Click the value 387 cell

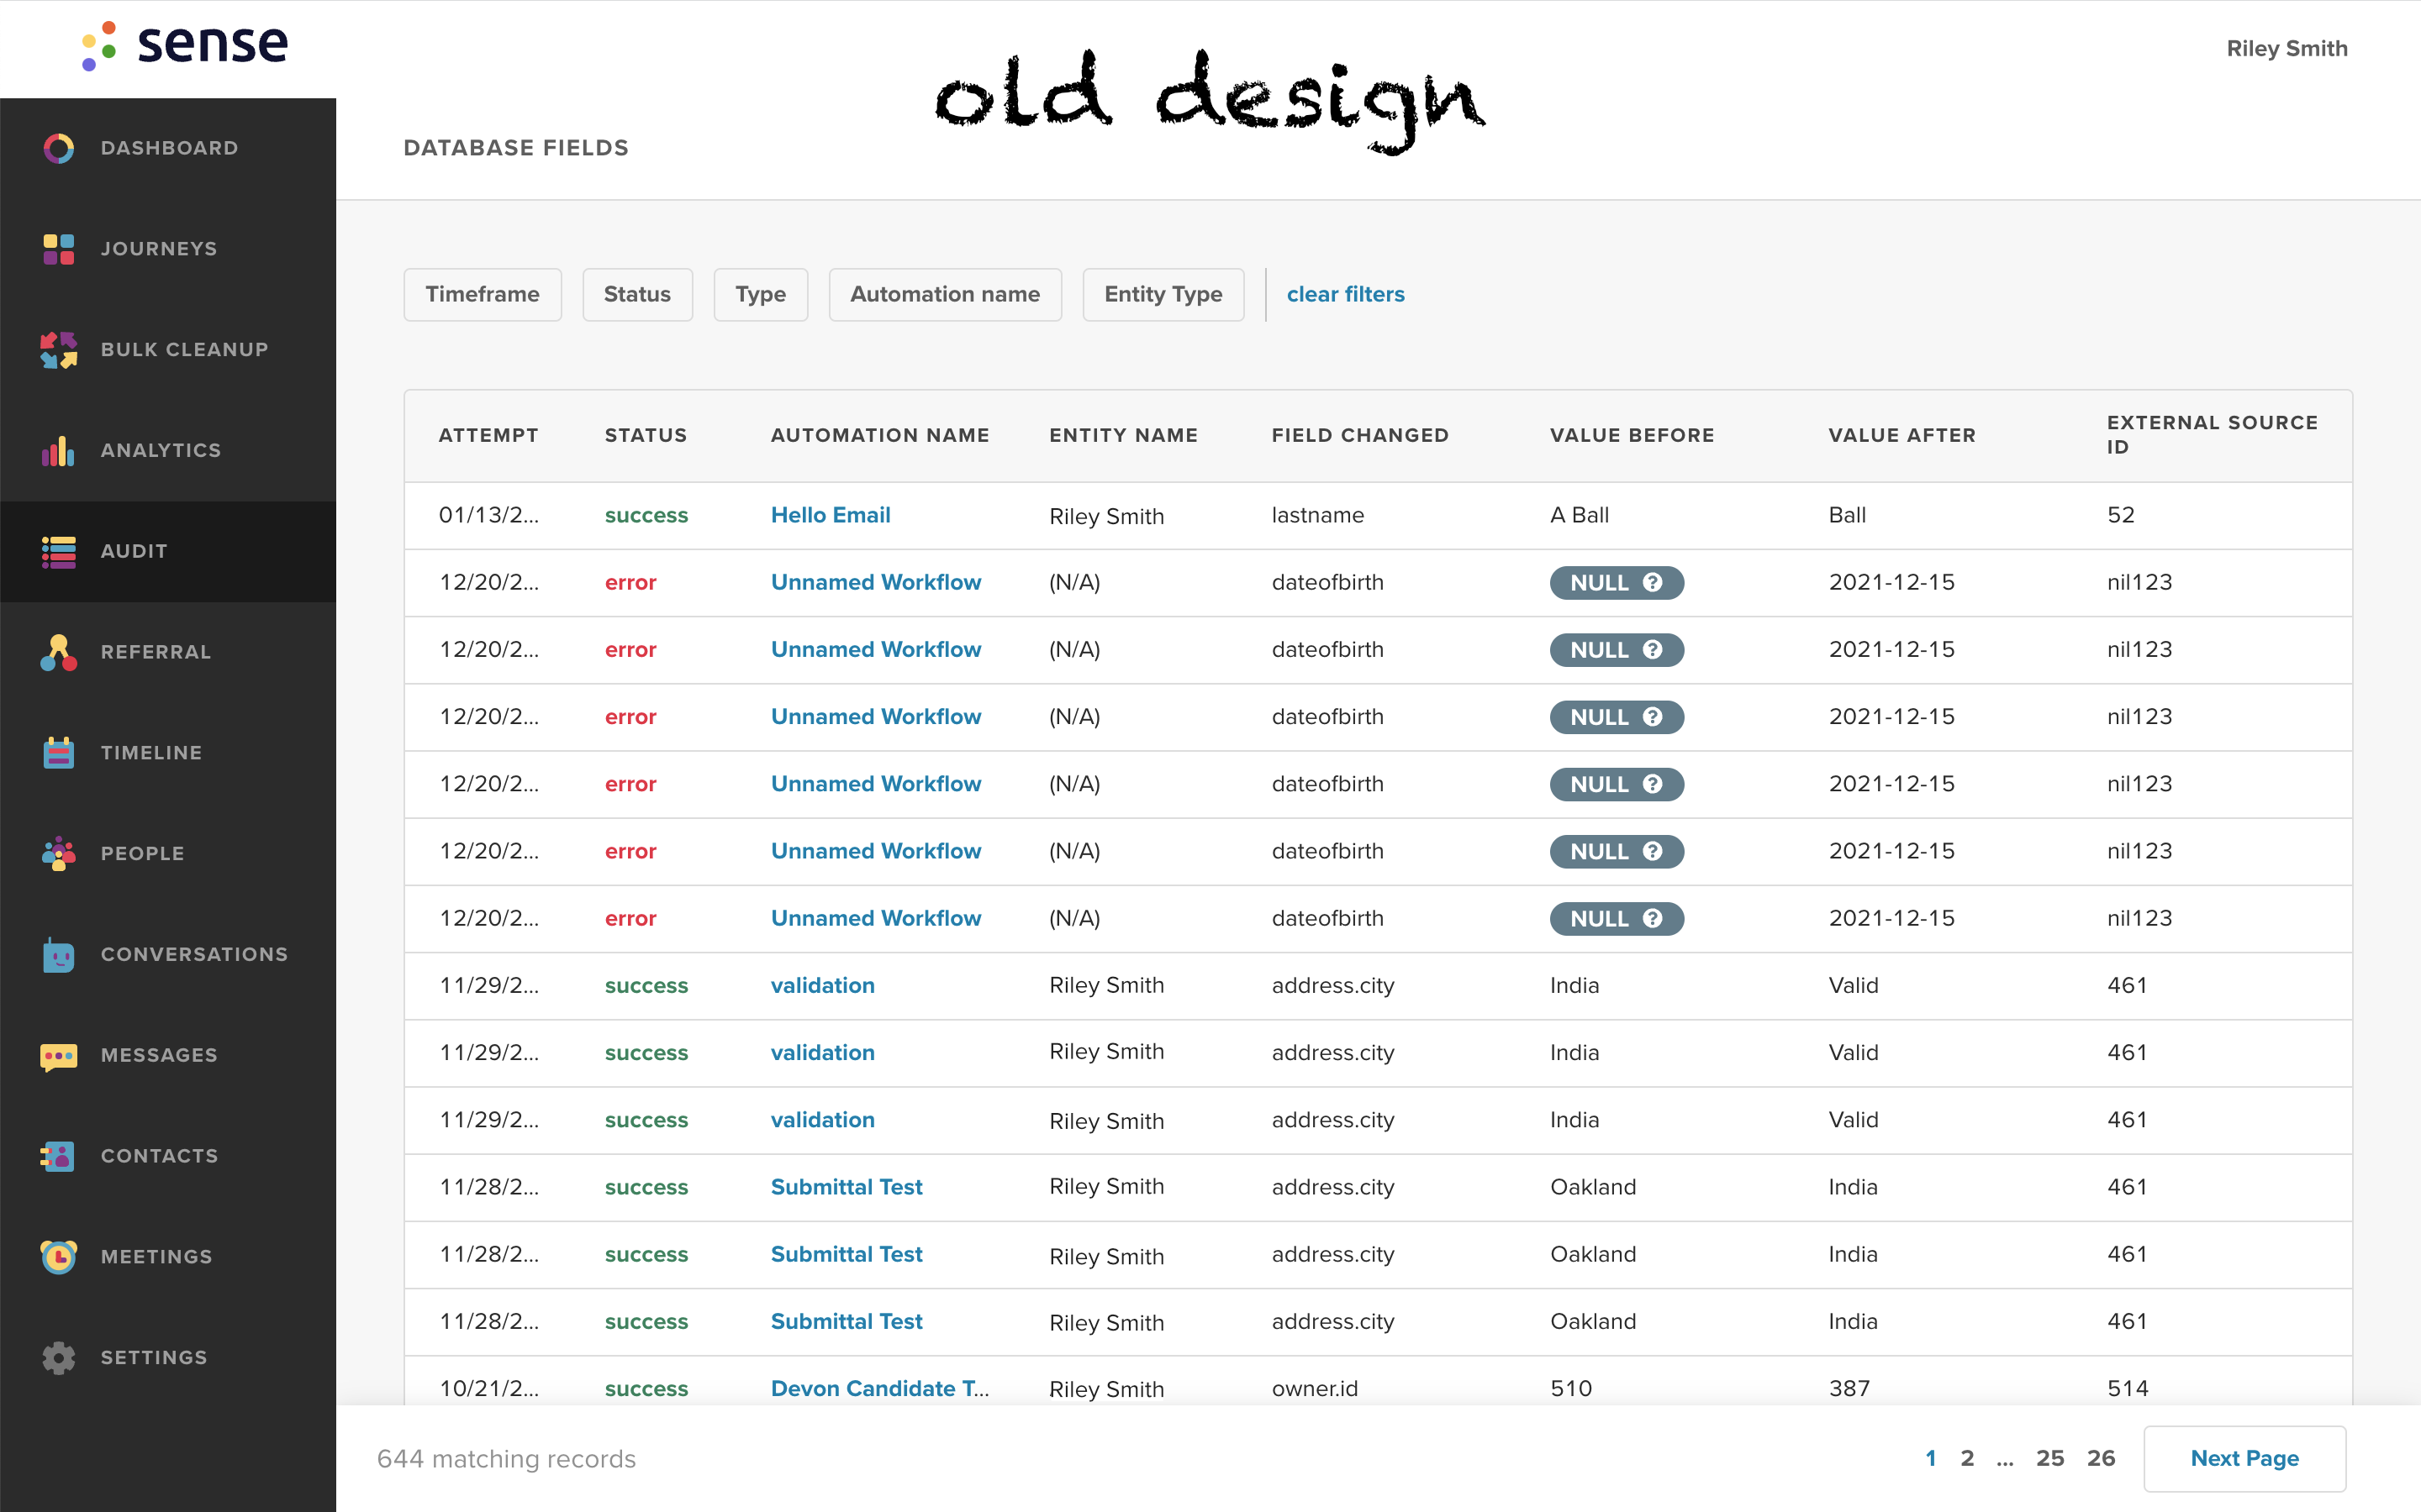(x=1849, y=1388)
